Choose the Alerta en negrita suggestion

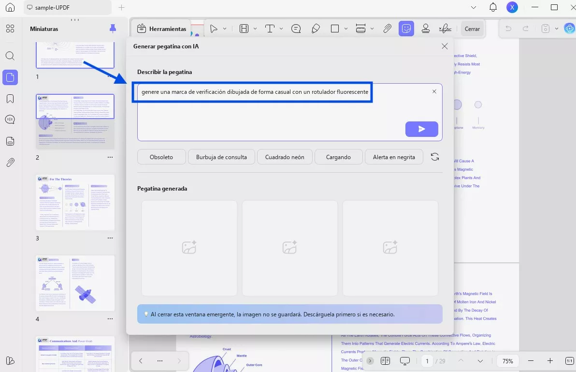(x=394, y=157)
